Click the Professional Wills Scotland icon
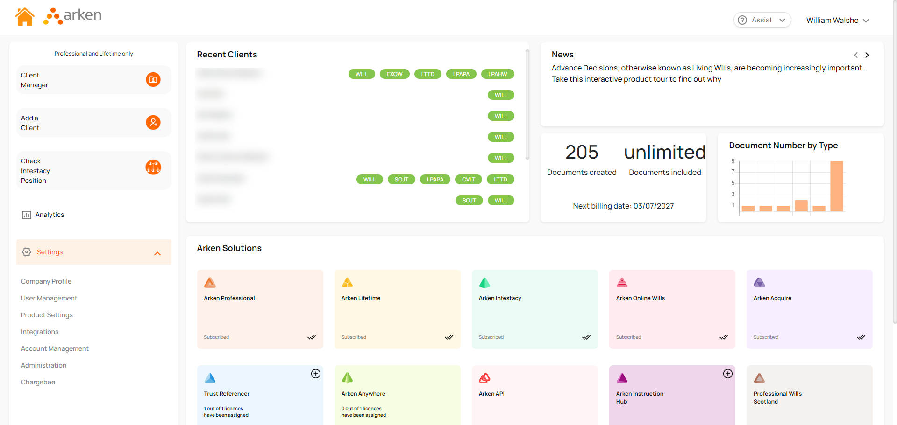Screen dimensions: 897x425 [760, 378]
